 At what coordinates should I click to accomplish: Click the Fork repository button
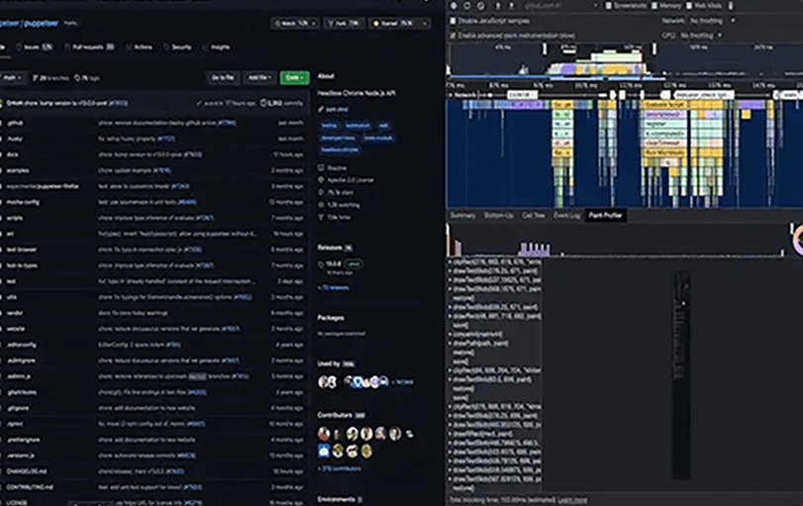(337, 21)
